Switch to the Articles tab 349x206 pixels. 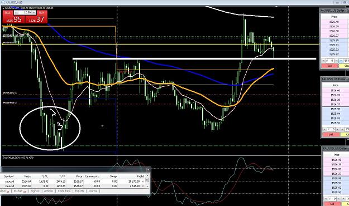(x=49, y=191)
